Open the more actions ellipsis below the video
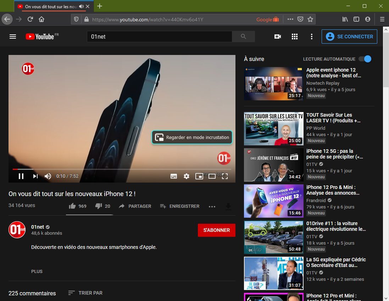The image size is (389, 301). click(212, 206)
